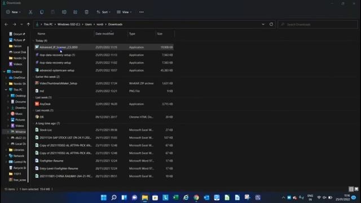Collapse the A long time ago group
The image size is (361, 203).
point(34,123)
